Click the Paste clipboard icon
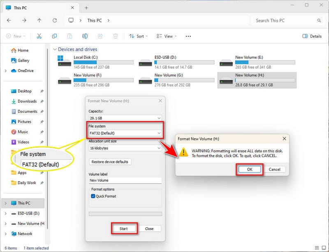Viewport: 329px width, 252px height. coord(70,36)
